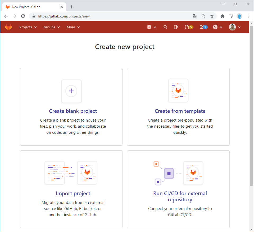Reload the page using the refresh icon
The height and width of the screenshot is (232, 254).
23,16
